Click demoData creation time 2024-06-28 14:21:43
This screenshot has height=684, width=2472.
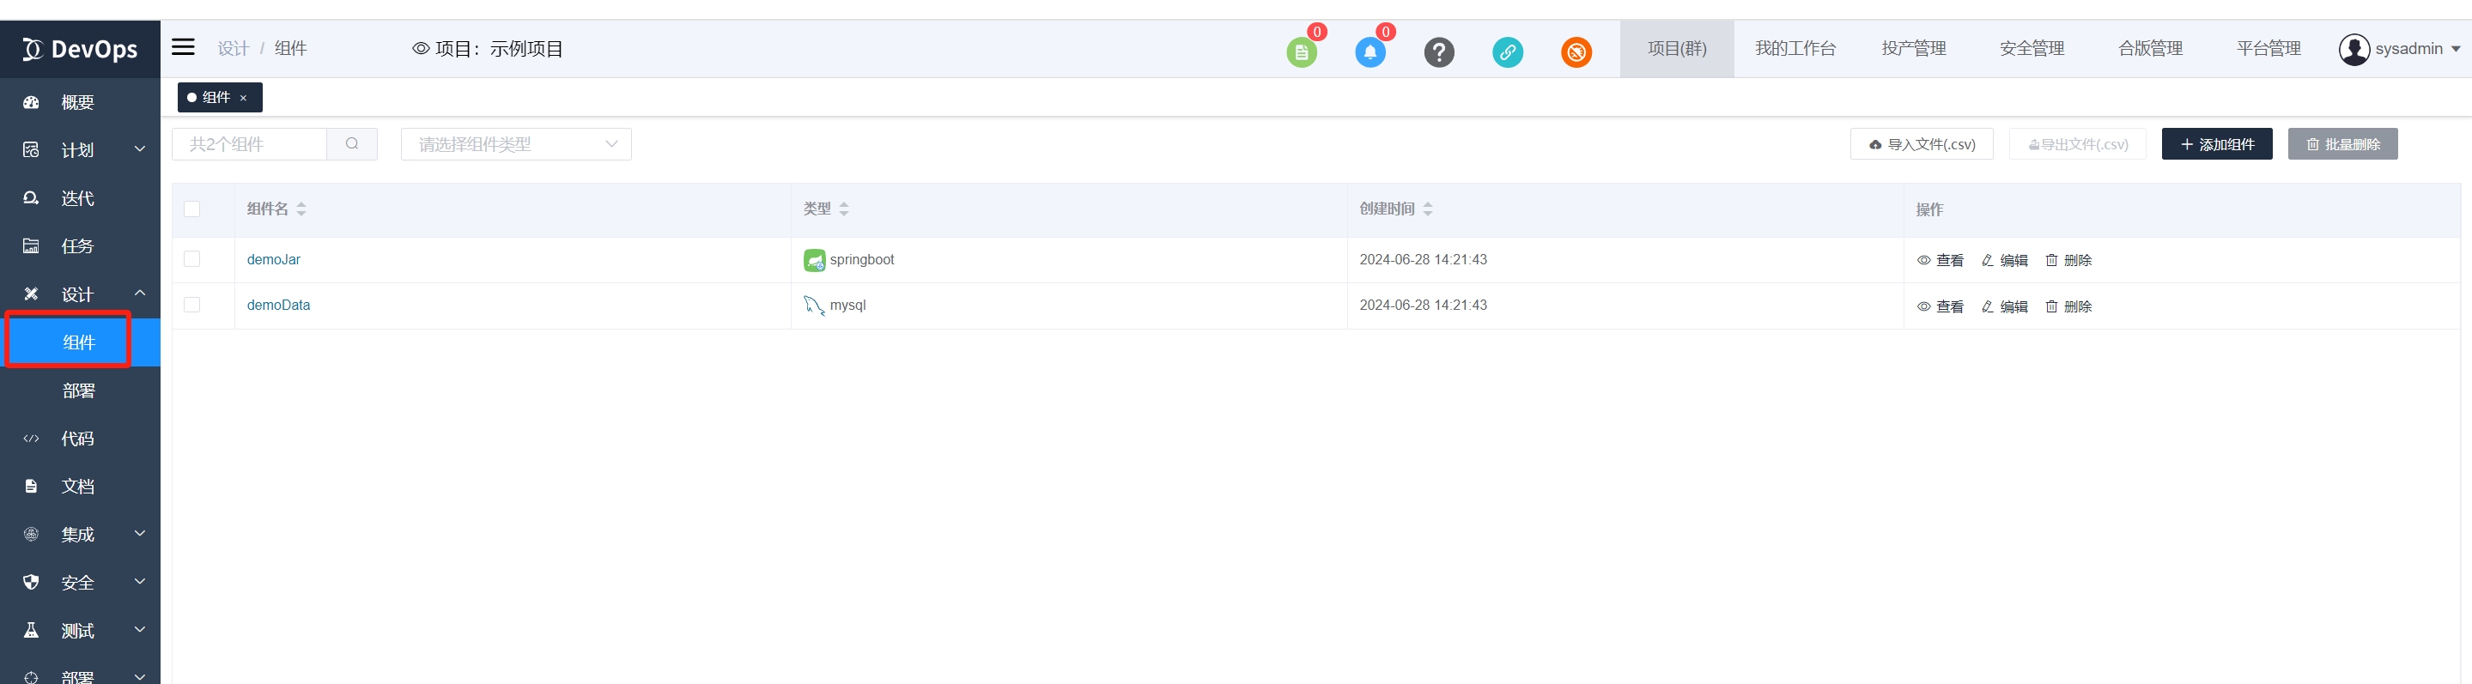click(1423, 305)
